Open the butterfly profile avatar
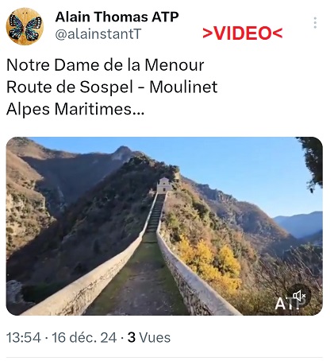The height and width of the screenshot is (361, 334). click(25, 26)
